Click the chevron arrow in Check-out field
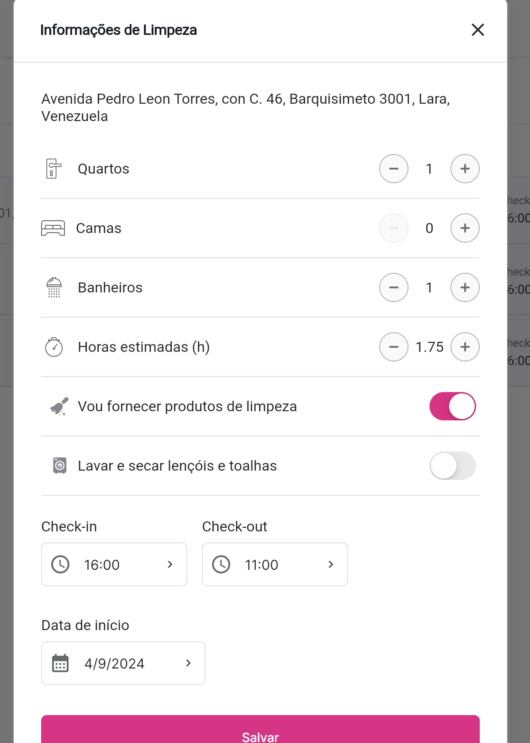Image resolution: width=530 pixels, height=743 pixels. click(331, 564)
